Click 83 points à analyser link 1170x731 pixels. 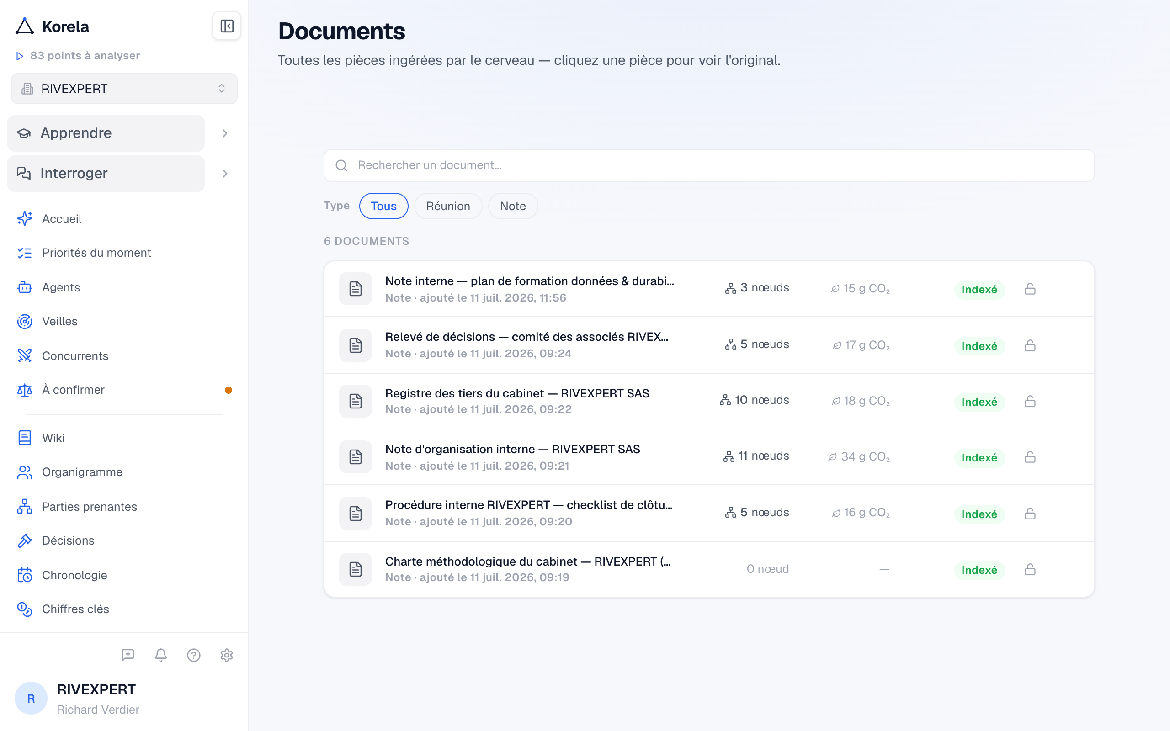85,56
